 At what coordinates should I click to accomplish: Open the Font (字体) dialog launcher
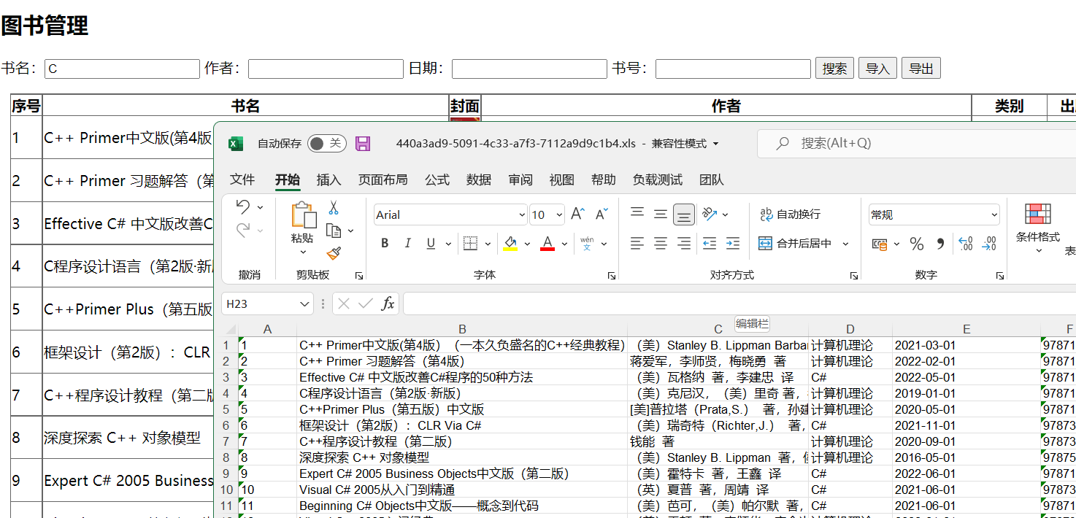coord(611,276)
